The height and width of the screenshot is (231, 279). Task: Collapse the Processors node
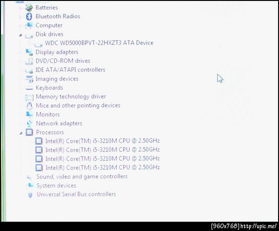pyautogui.click(x=21, y=133)
